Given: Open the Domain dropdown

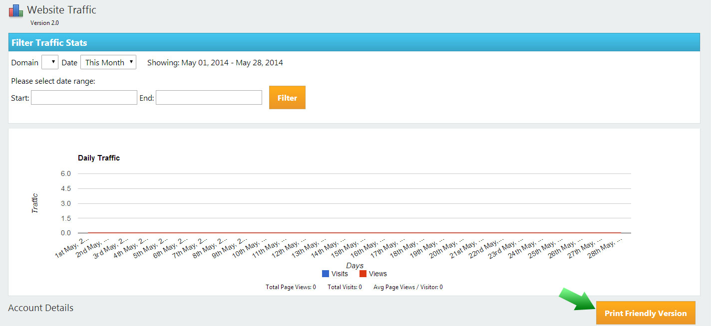Looking at the screenshot, I should point(50,62).
